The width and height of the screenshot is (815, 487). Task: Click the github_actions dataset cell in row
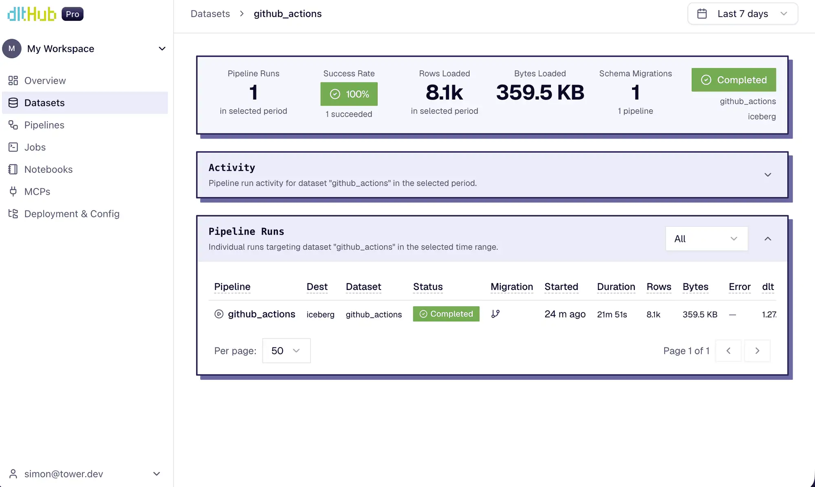click(x=374, y=314)
